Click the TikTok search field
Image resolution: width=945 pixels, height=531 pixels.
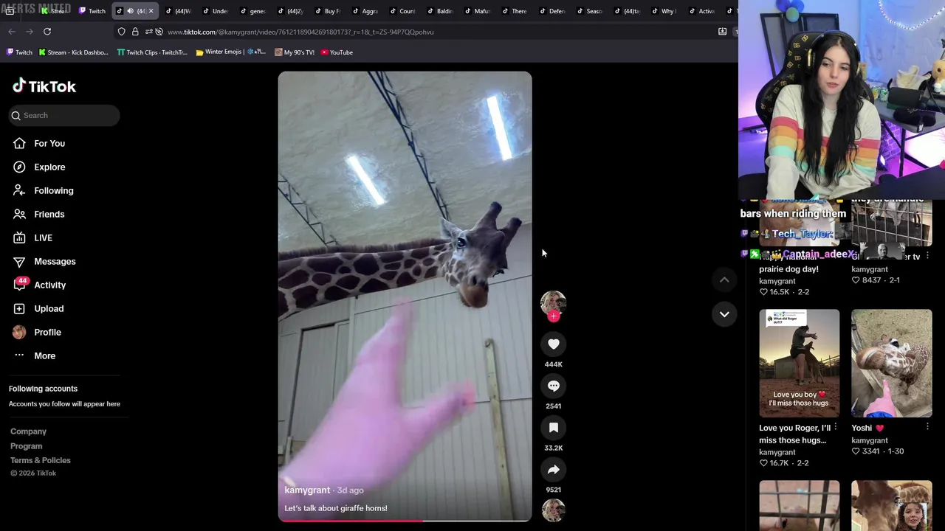tap(64, 115)
